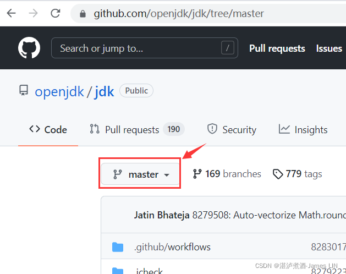Click the browser back arrow
346x274 pixels.
(x=11, y=13)
